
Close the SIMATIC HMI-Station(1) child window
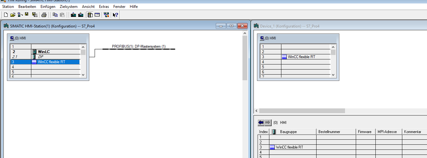(242, 26)
